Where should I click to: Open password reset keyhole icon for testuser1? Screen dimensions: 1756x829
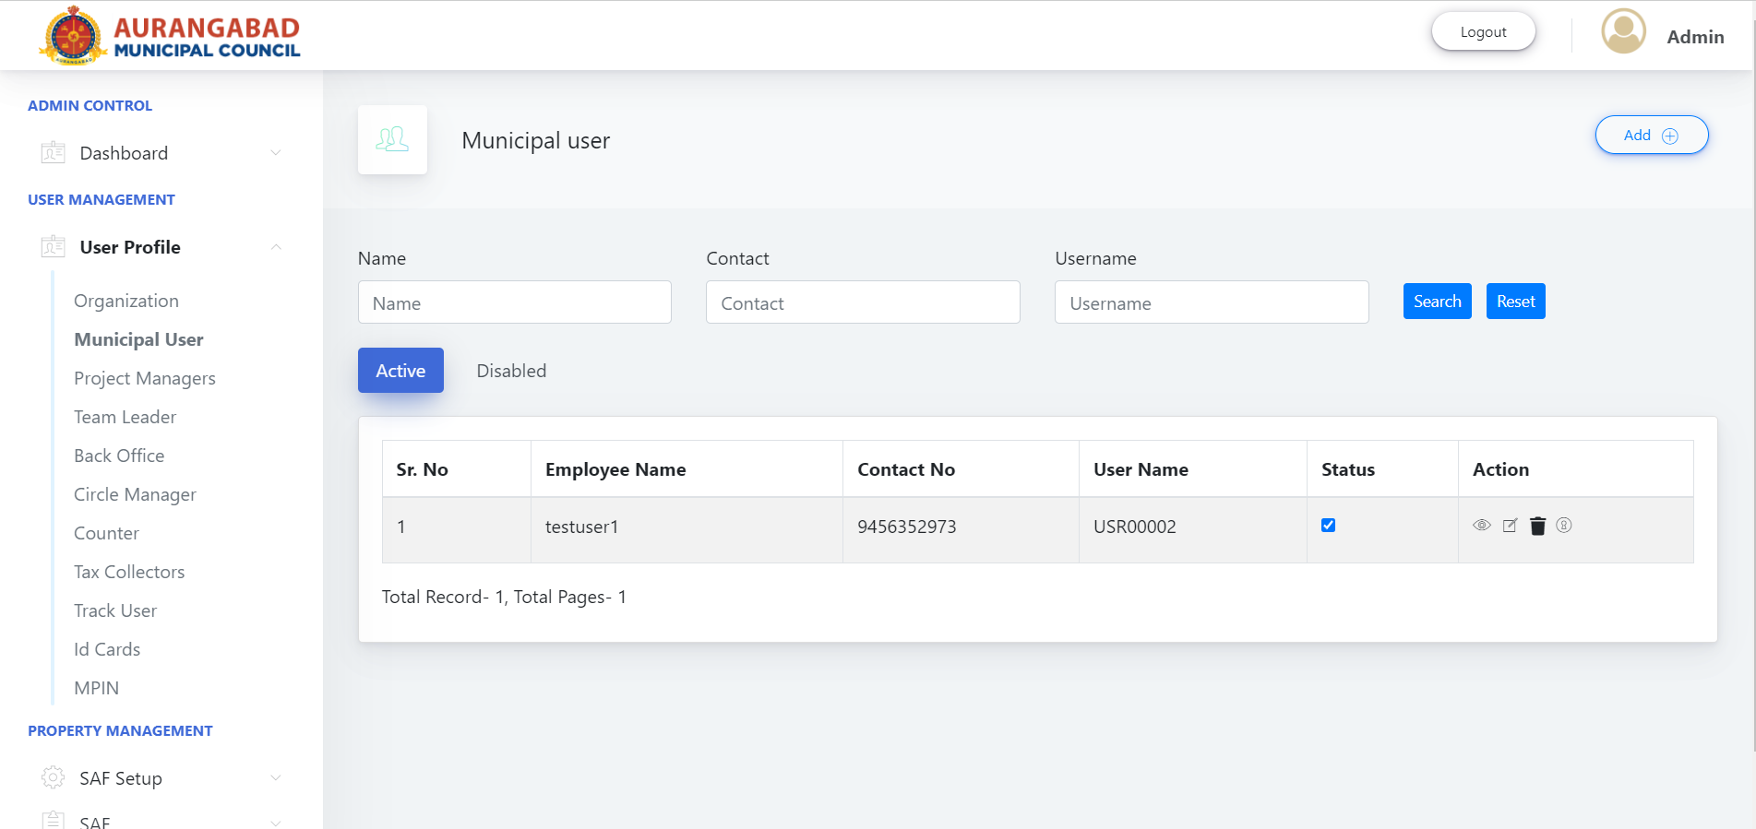click(x=1564, y=526)
